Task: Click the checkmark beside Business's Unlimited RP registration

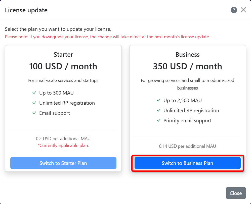Action: [x=159, y=110]
